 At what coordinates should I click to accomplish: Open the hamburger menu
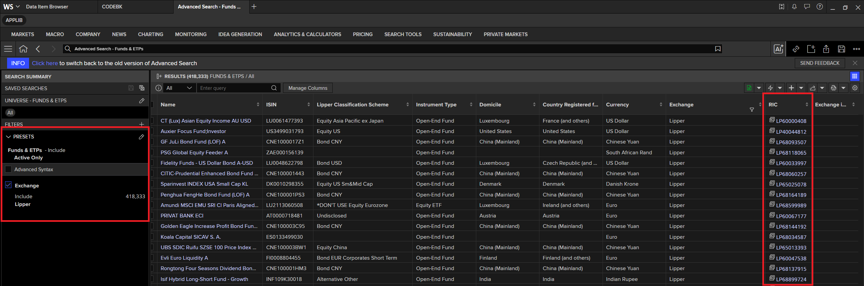[x=8, y=49]
